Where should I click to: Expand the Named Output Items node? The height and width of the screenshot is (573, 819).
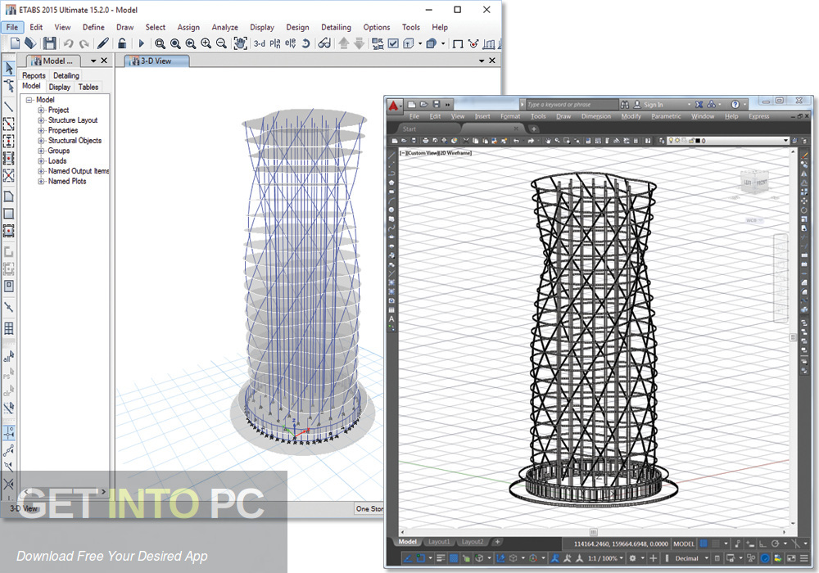[41, 171]
